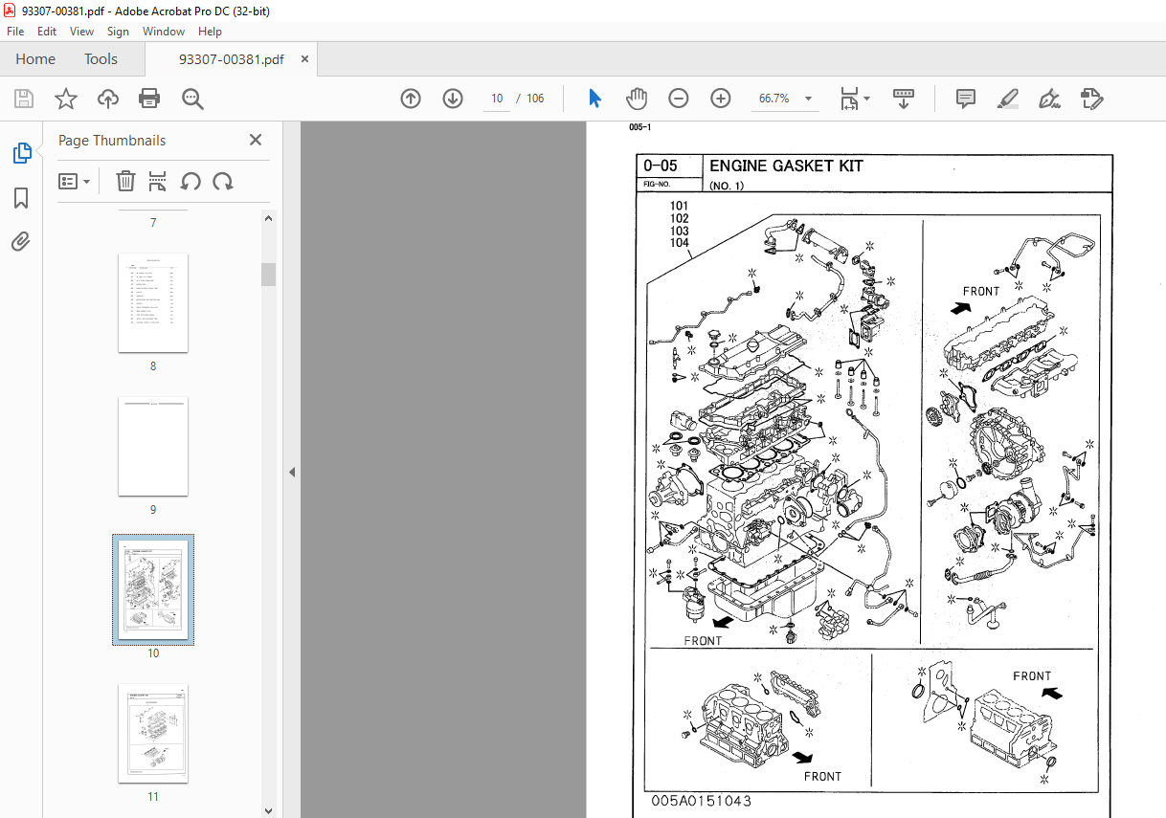Go to next page arrow
Viewport: 1166px width, 818px height.
click(x=453, y=99)
